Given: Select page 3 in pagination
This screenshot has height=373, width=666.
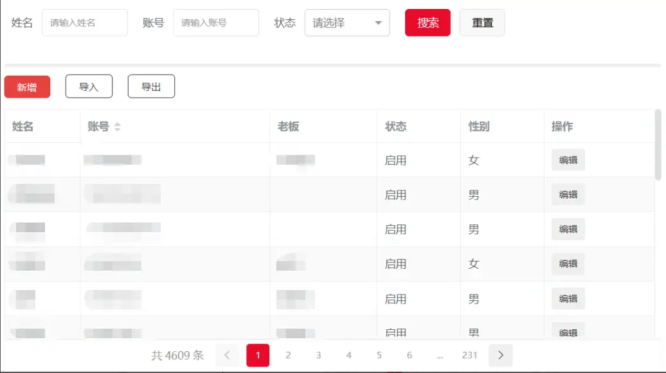Looking at the screenshot, I should pos(318,355).
